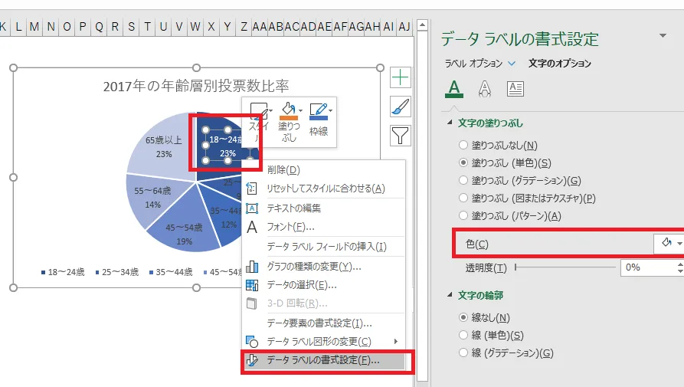
Task: Select 塗りつぶしなし radio button
Action: [463, 145]
